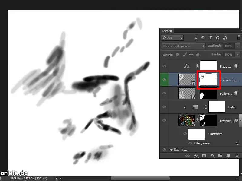Hide the Frau group
The height and width of the screenshot is (181, 242).
point(164,150)
